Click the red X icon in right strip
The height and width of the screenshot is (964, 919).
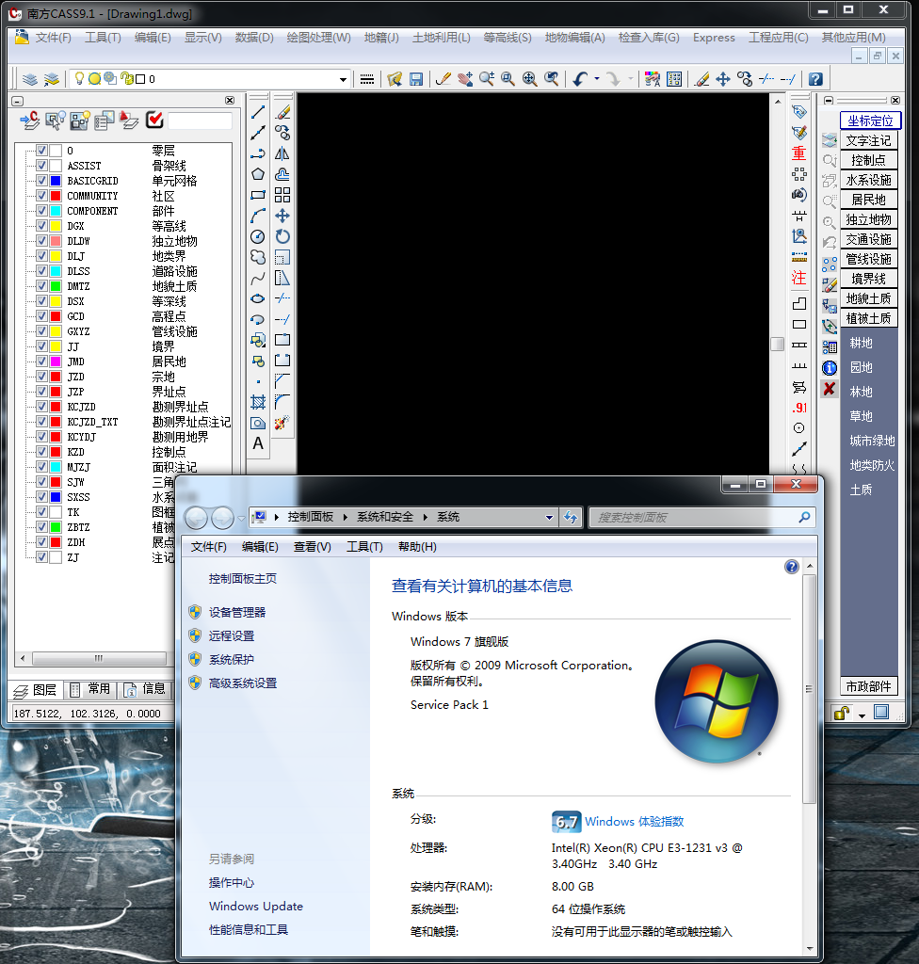830,389
